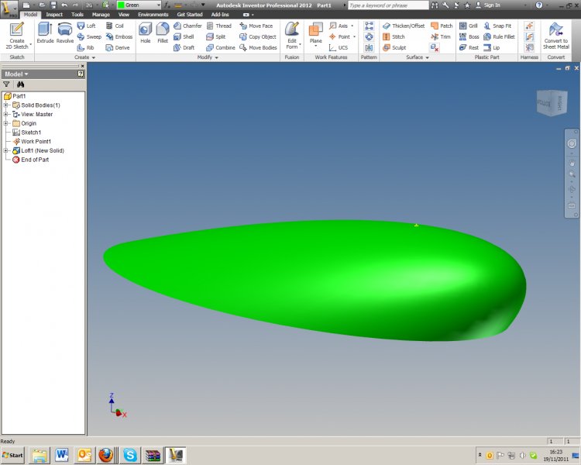581x465 pixels.
Task: Open the Get Started tab
Action: [x=190, y=15]
